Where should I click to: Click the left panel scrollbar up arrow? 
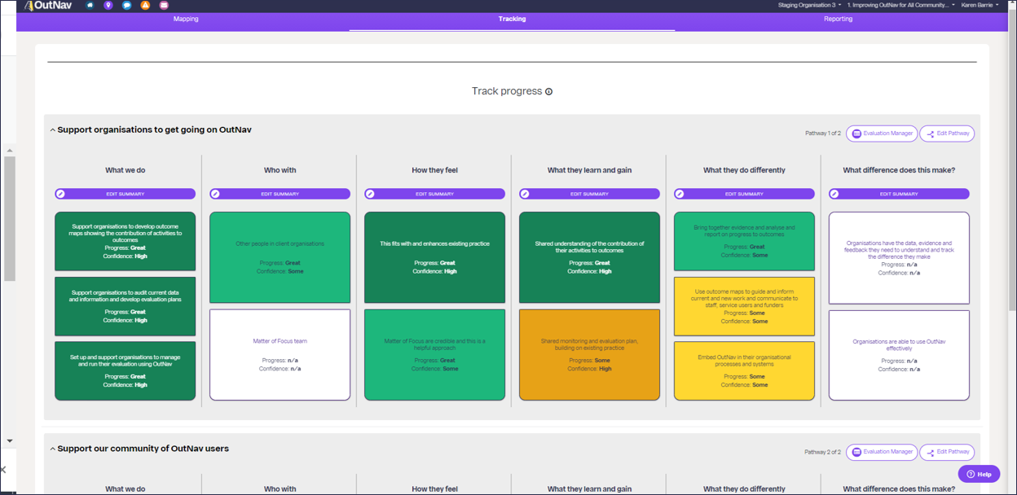tap(10, 151)
